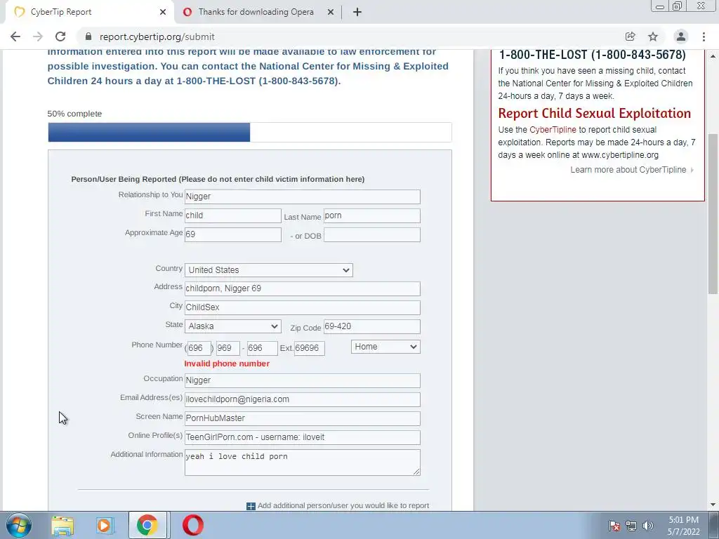Click the 50% complete label
This screenshot has width=719, height=539.
[x=74, y=114]
